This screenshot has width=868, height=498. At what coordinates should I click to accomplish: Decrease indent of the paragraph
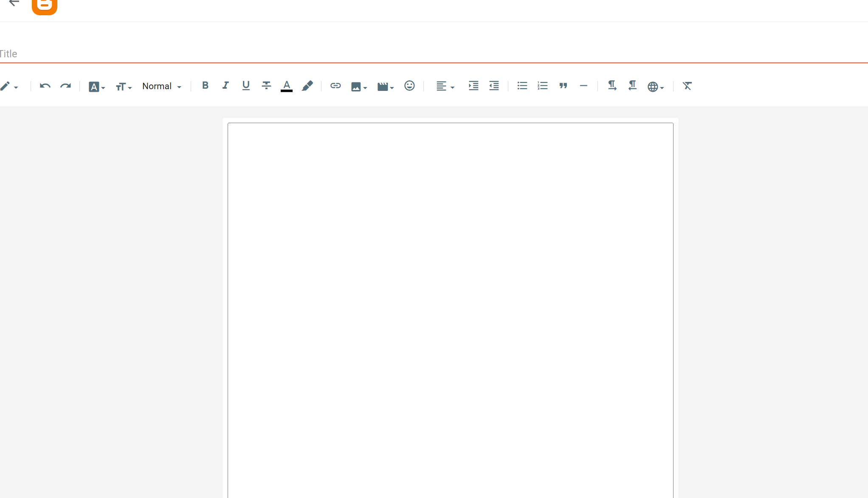(494, 86)
